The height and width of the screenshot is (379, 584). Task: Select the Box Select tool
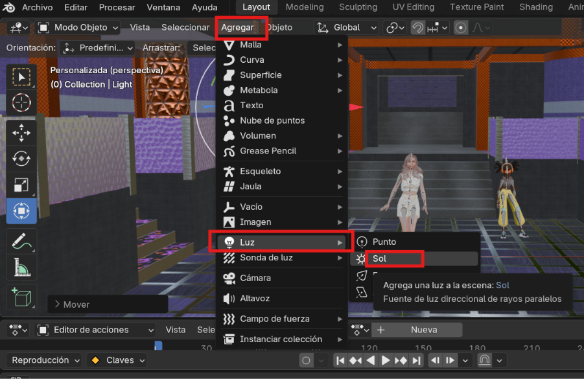[21, 77]
